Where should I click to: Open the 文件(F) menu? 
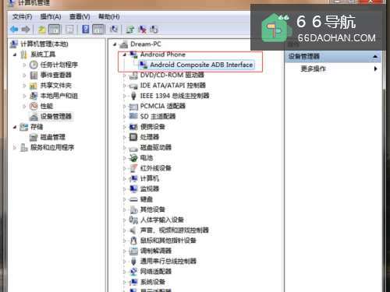tap(22, 17)
